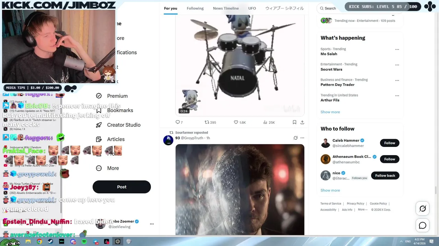Viewport: 439px width, 246px height.
Task: Open the Accessibility footer link
Action: 328,210
